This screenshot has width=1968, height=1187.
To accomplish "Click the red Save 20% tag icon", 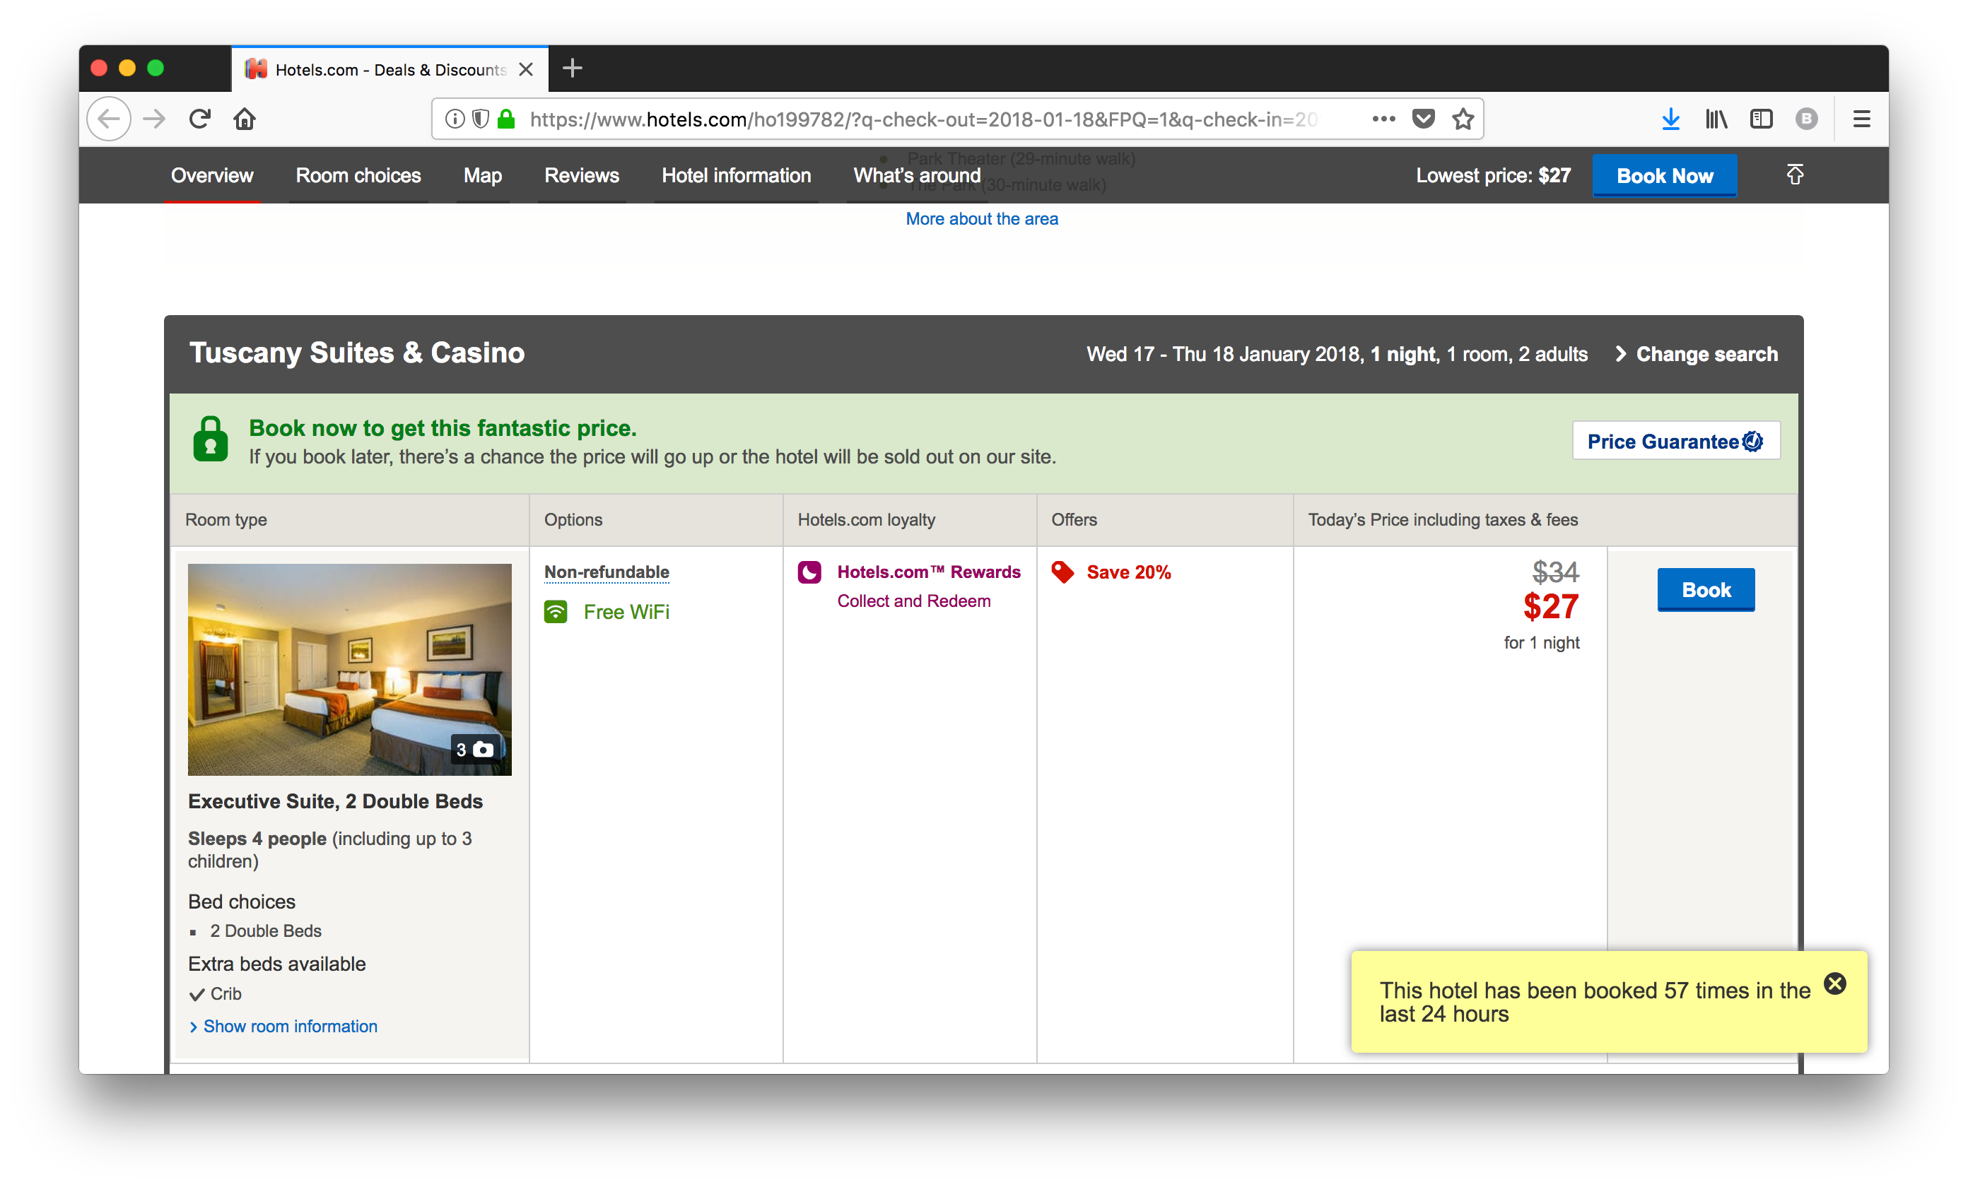I will point(1062,572).
